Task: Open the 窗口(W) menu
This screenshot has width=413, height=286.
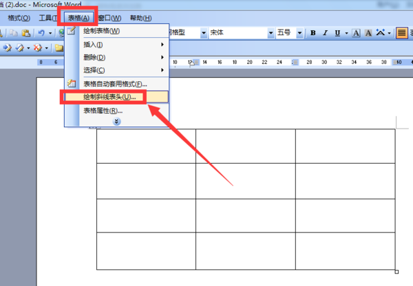Action: pos(109,18)
